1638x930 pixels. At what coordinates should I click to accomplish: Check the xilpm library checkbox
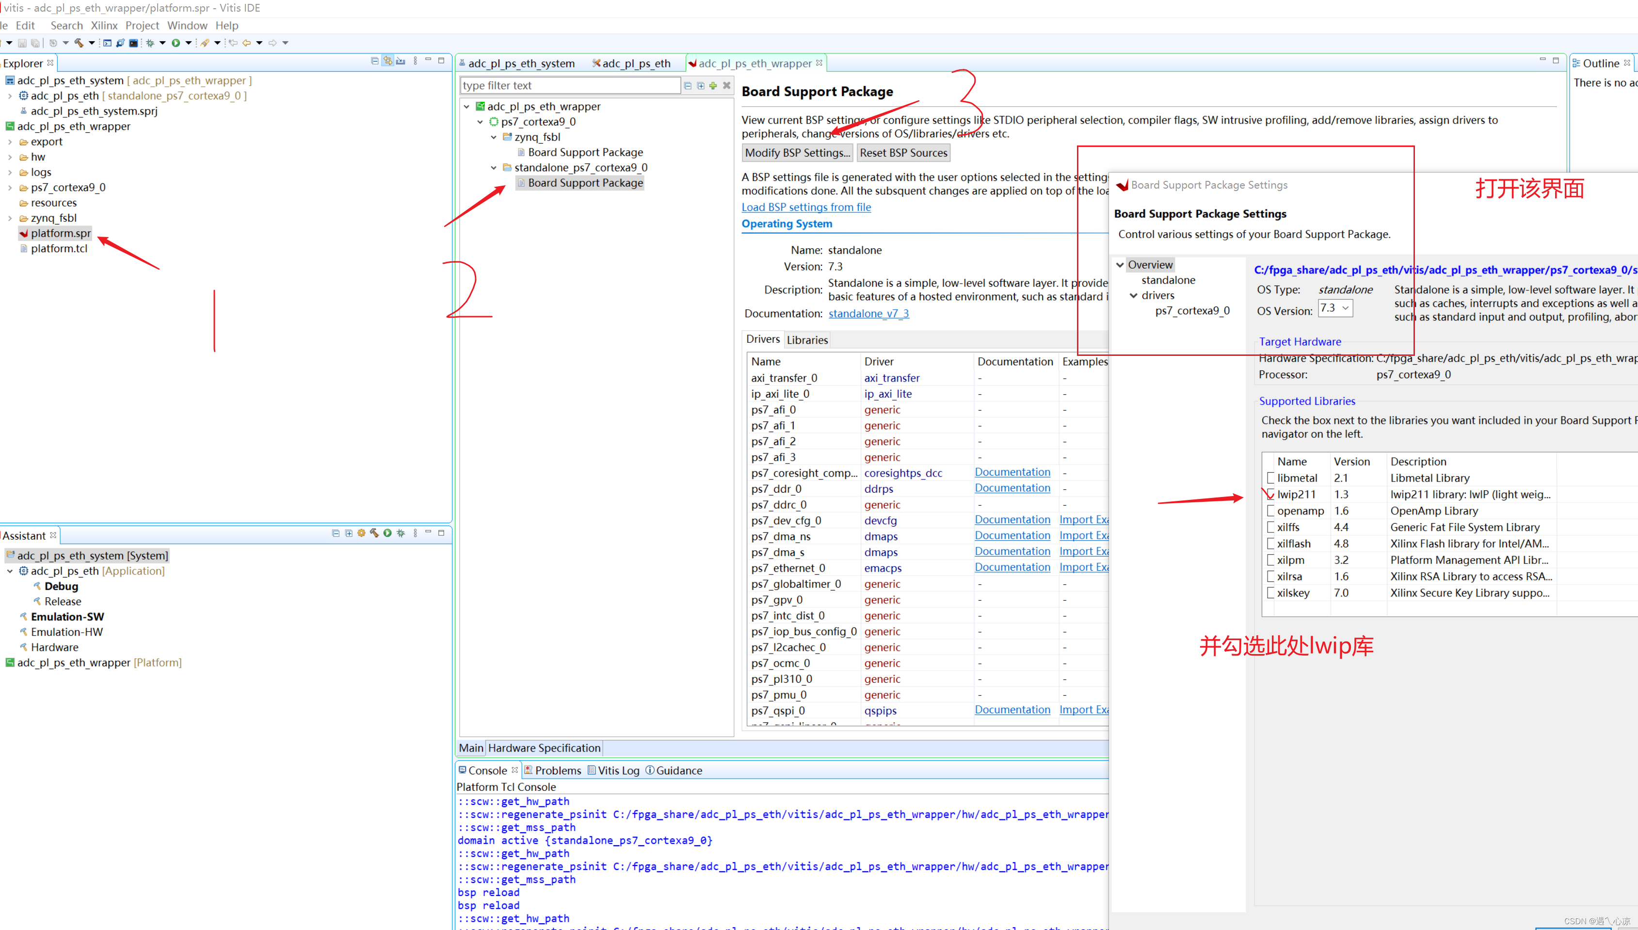point(1271,560)
